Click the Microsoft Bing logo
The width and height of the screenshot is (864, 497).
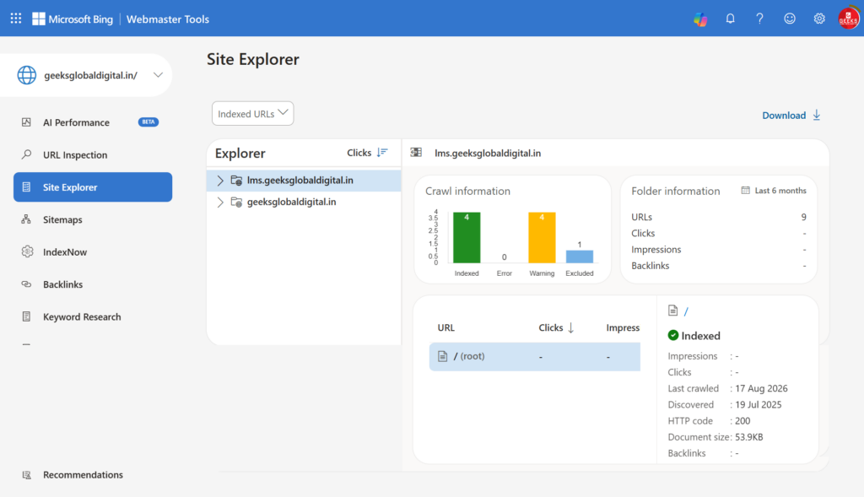(x=73, y=19)
